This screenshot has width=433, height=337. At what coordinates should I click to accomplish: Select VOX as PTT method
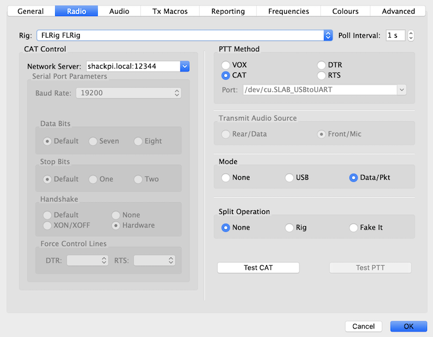click(226, 65)
